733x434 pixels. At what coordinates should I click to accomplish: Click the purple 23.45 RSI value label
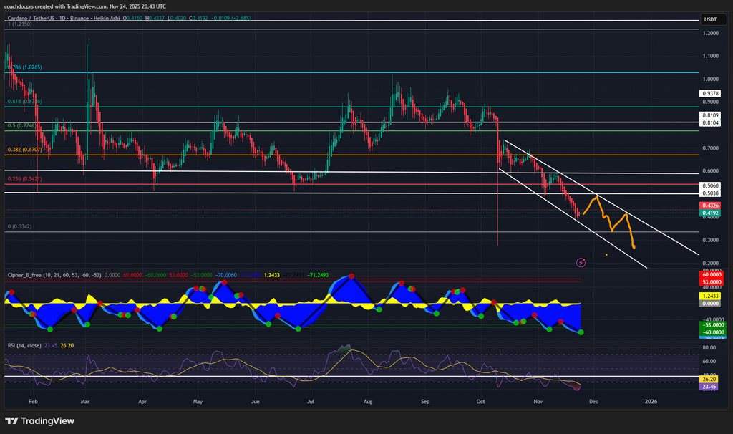tap(710, 387)
